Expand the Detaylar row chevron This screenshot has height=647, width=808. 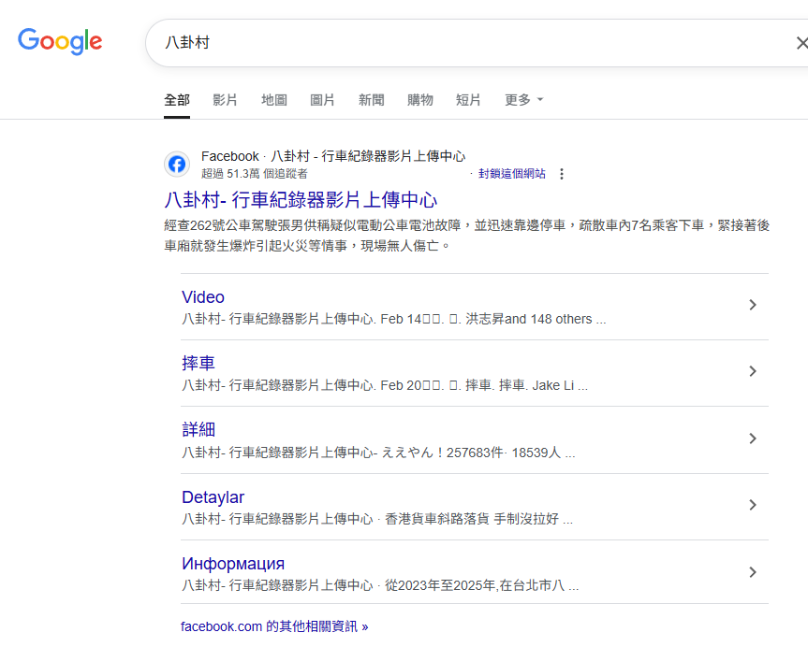click(x=753, y=505)
